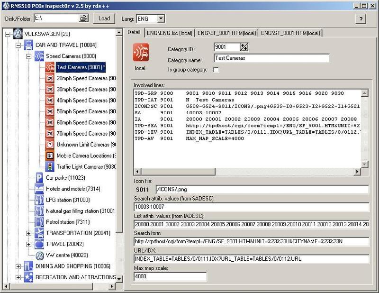Toggle the Is group category checkbox
379x293 pixels.
pyautogui.click(x=216, y=70)
